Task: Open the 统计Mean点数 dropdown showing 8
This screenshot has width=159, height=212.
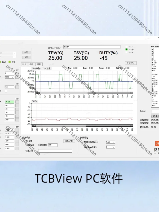Action: click(111, 147)
